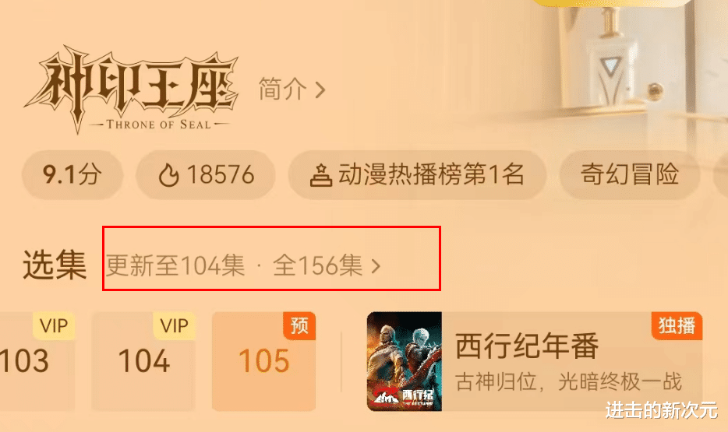728x432 pixels.
Task: Open the 西行纪年番 poster thumbnail
Action: click(405, 361)
